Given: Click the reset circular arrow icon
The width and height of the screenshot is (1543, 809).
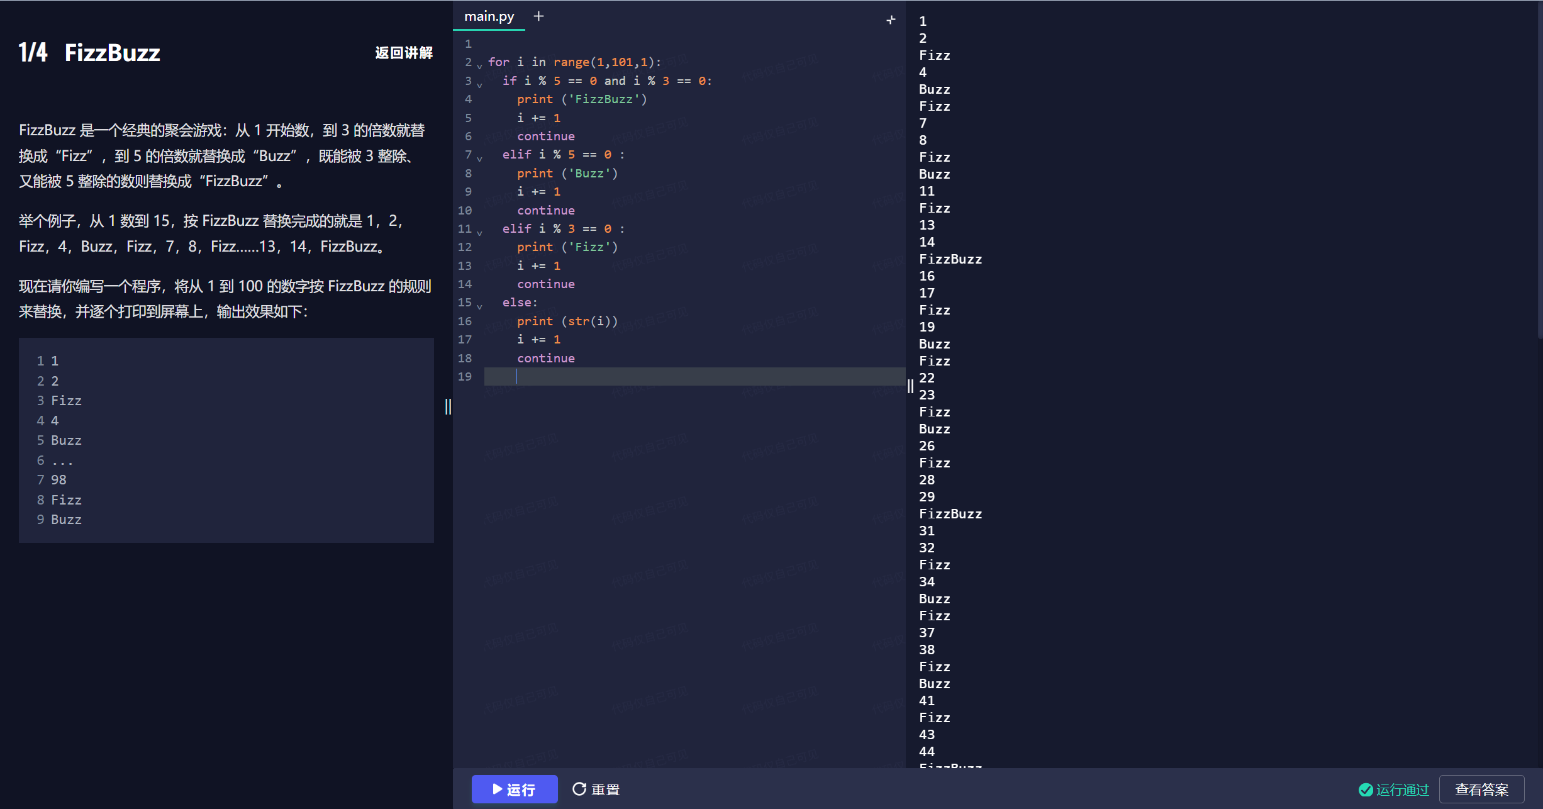Looking at the screenshot, I should [x=579, y=789].
